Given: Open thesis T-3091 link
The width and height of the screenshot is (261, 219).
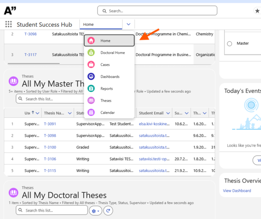Looking at the screenshot, I should (x=50, y=124).
